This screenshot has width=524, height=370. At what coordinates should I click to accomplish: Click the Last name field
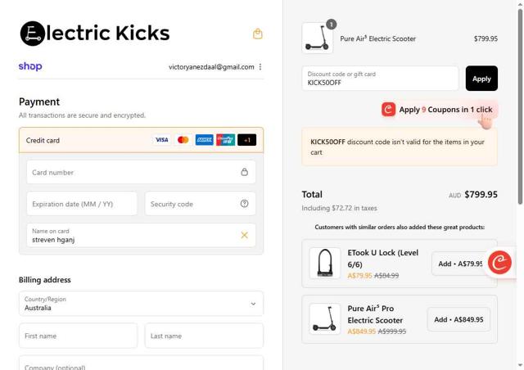(204, 336)
